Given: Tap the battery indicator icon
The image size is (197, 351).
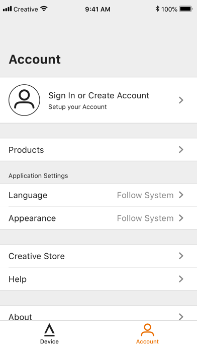Looking at the screenshot, I should click(x=185, y=9).
